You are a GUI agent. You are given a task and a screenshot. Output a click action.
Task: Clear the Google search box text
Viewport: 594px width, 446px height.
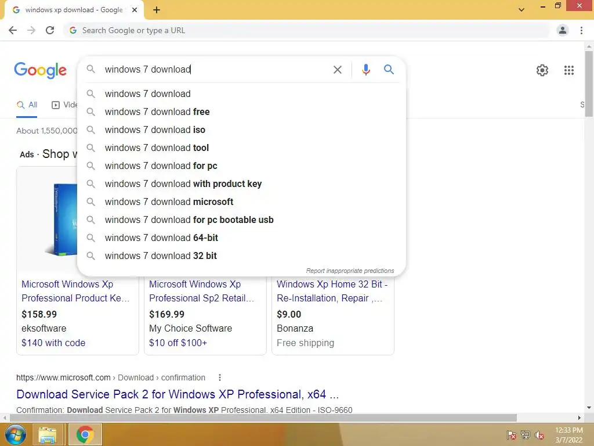point(337,70)
